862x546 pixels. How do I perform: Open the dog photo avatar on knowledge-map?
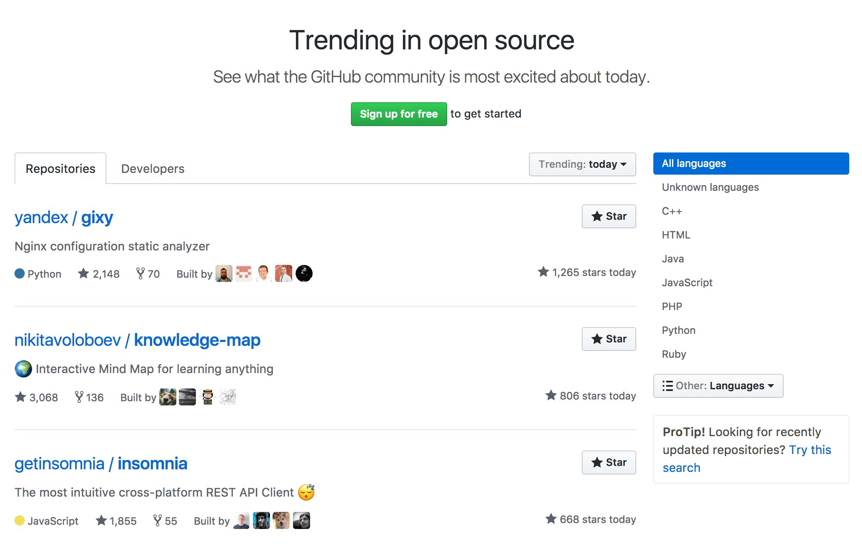[168, 397]
